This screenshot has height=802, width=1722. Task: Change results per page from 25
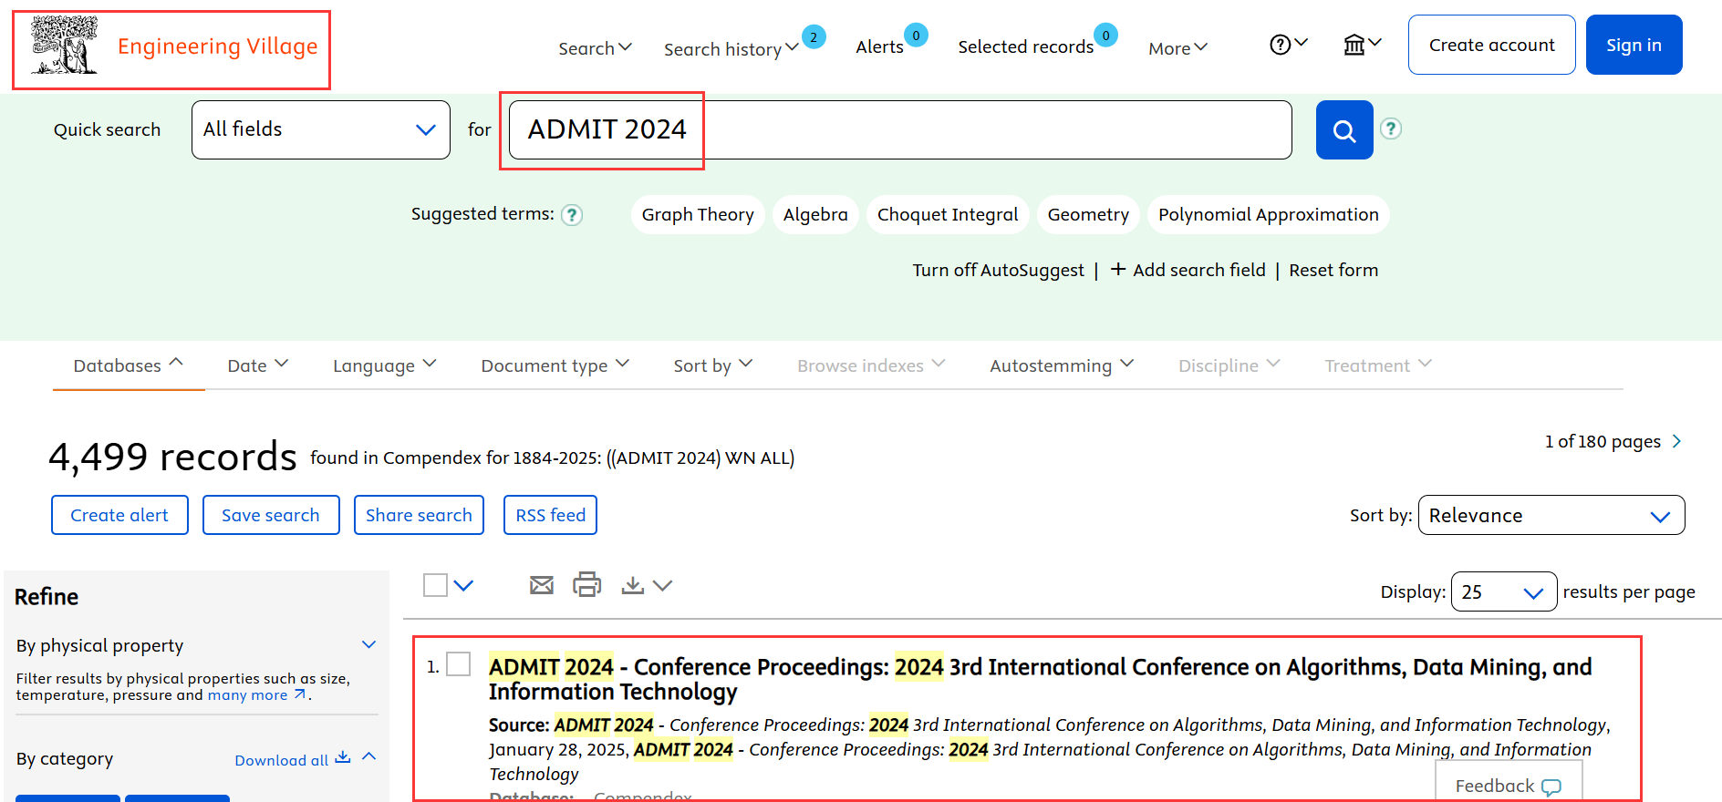click(1503, 592)
